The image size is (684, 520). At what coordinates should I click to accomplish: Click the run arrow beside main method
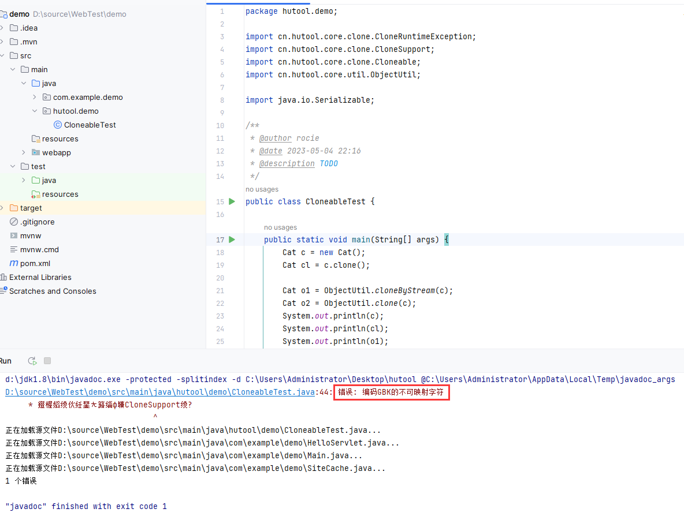click(x=231, y=240)
